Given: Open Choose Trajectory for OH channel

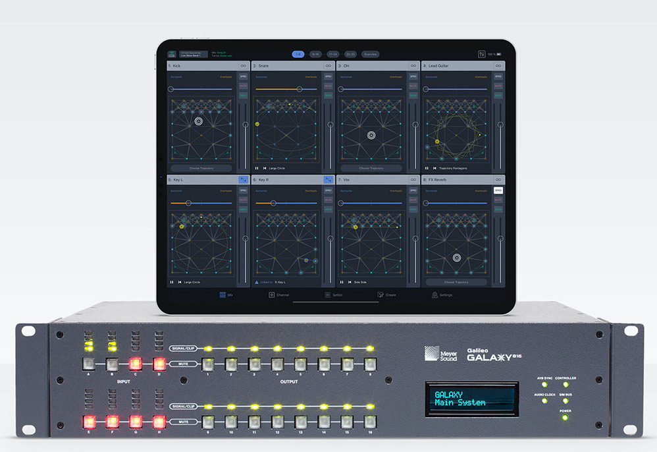Looking at the screenshot, I should pyautogui.click(x=371, y=168).
